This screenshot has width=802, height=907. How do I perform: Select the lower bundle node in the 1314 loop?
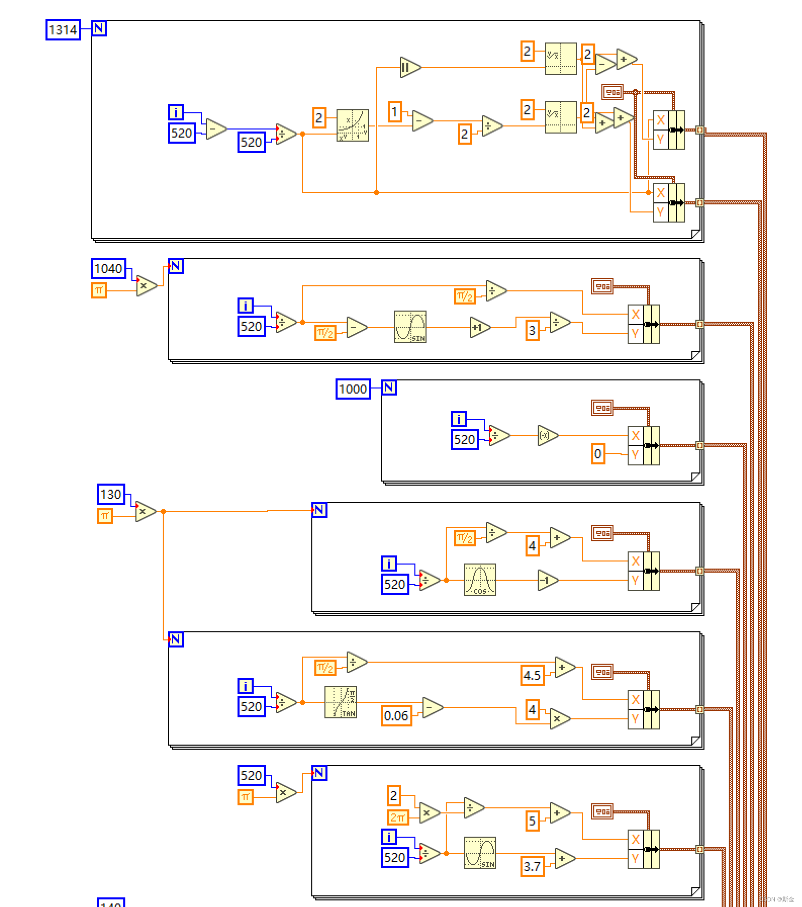pyautogui.click(x=669, y=203)
